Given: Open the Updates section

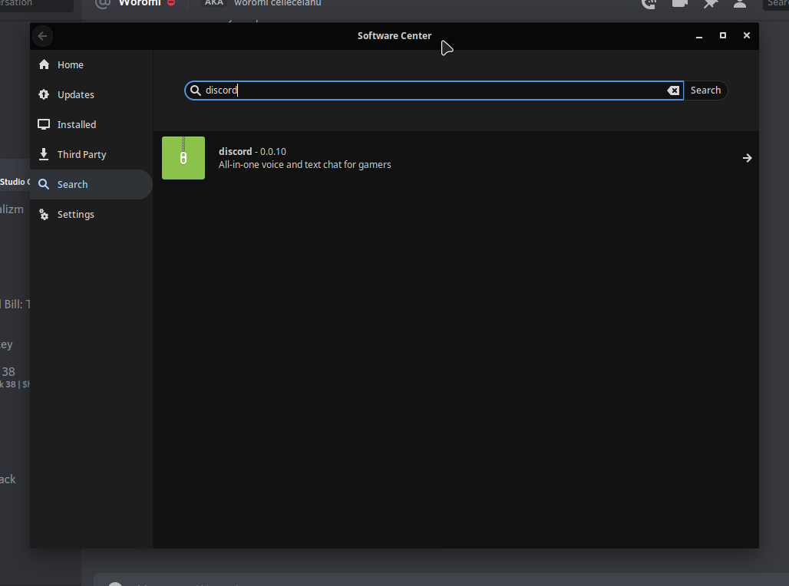Looking at the screenshot, I should point(91,94).
